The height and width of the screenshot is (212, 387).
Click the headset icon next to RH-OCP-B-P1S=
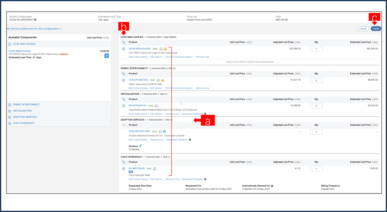pyautogui.click(x=156, y=106)
